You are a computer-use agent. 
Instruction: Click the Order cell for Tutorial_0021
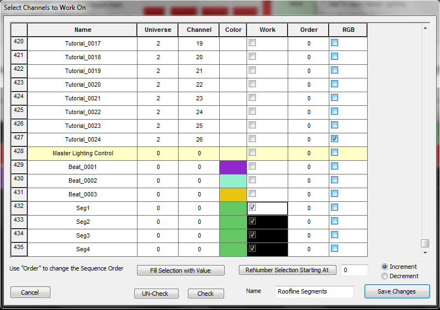tap(308, 99)
